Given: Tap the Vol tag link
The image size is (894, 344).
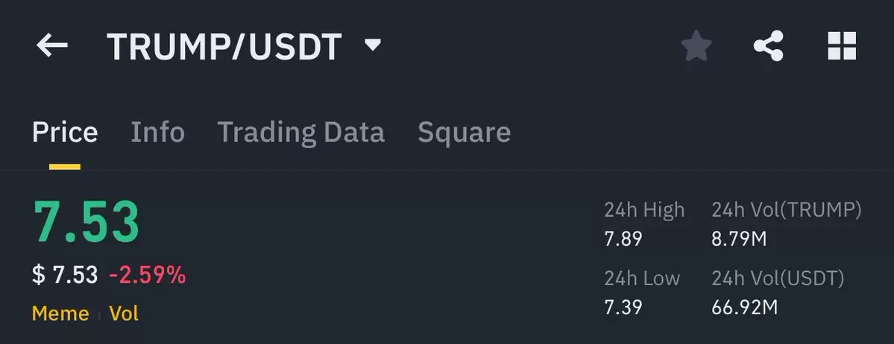Looking at the screenshot, I should [124, 313].
